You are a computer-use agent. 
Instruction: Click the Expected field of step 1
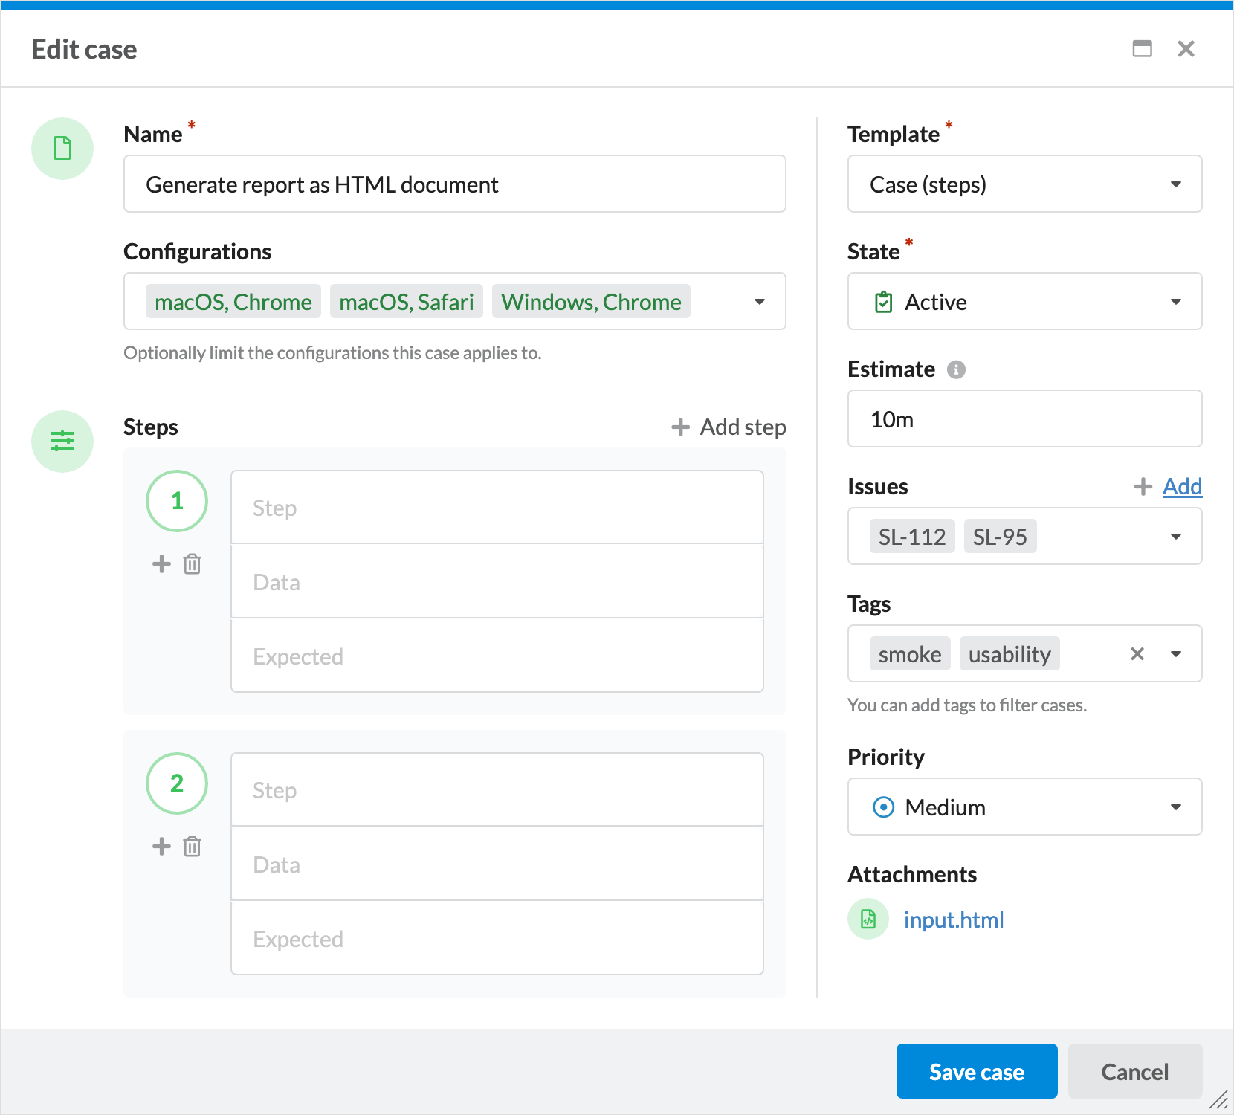coord(497,656)
